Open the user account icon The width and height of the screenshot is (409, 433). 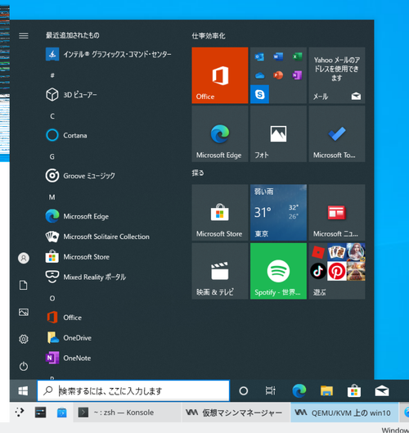[x=24, y=258]
